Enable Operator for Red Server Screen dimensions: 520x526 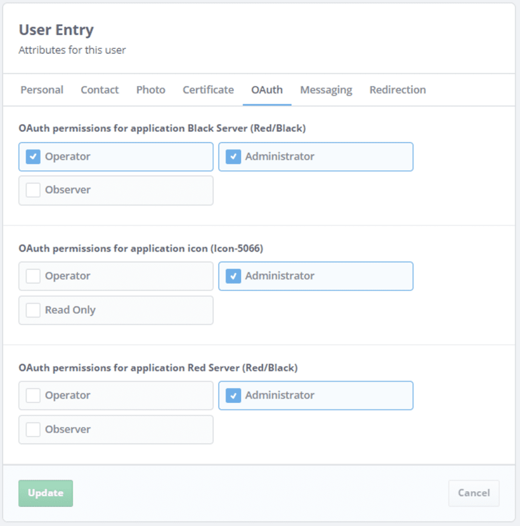[33, 396]
